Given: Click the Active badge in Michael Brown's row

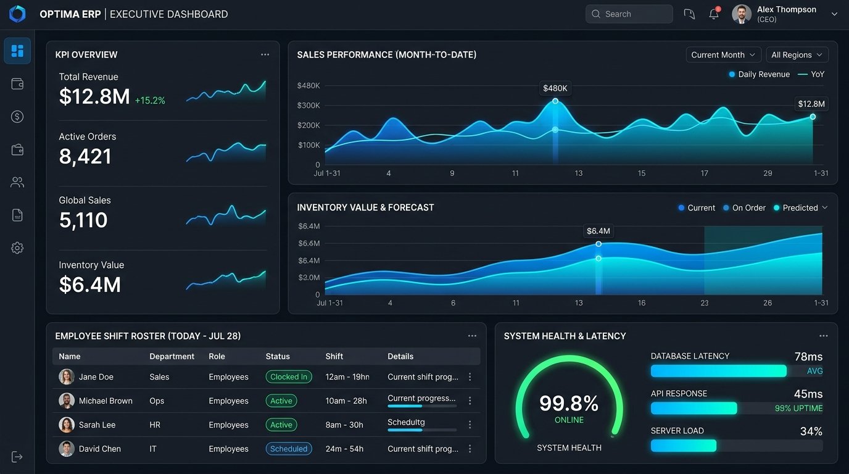Looking at the screenshot, I should pos(281,401).
